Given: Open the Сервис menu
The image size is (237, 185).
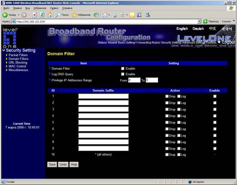Looking at the screenshot, I should [x=54, y=8].
